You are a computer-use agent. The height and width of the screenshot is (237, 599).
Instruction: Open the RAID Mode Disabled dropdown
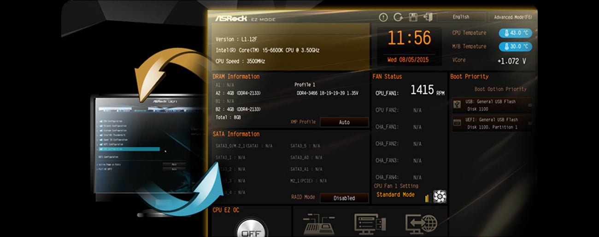(344, 198)
